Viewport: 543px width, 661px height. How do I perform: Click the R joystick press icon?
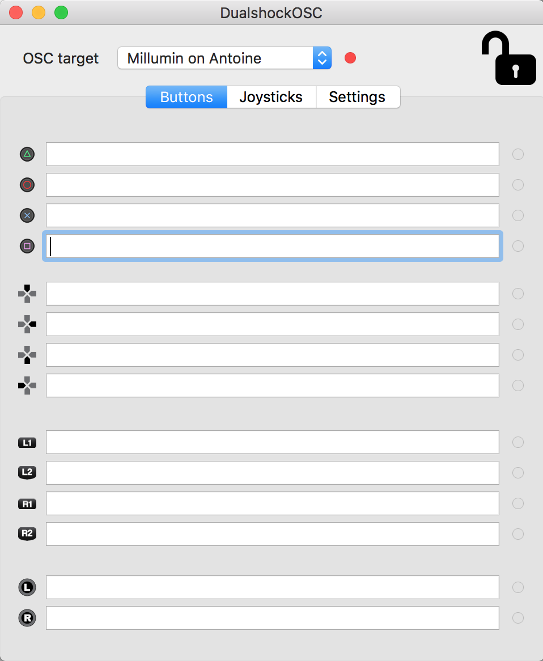(27, 618)
